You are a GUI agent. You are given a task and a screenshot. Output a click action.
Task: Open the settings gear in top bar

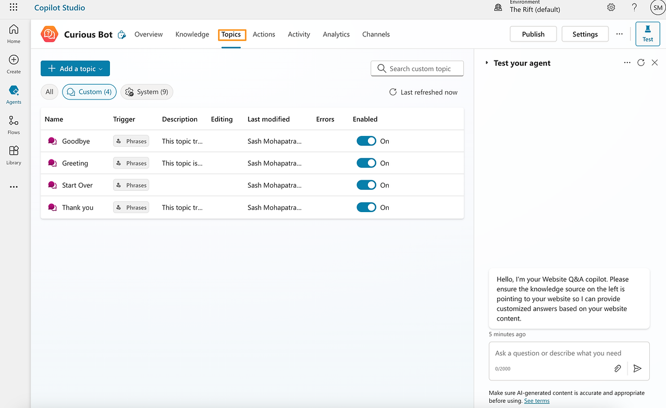click(x=611, y=7)
